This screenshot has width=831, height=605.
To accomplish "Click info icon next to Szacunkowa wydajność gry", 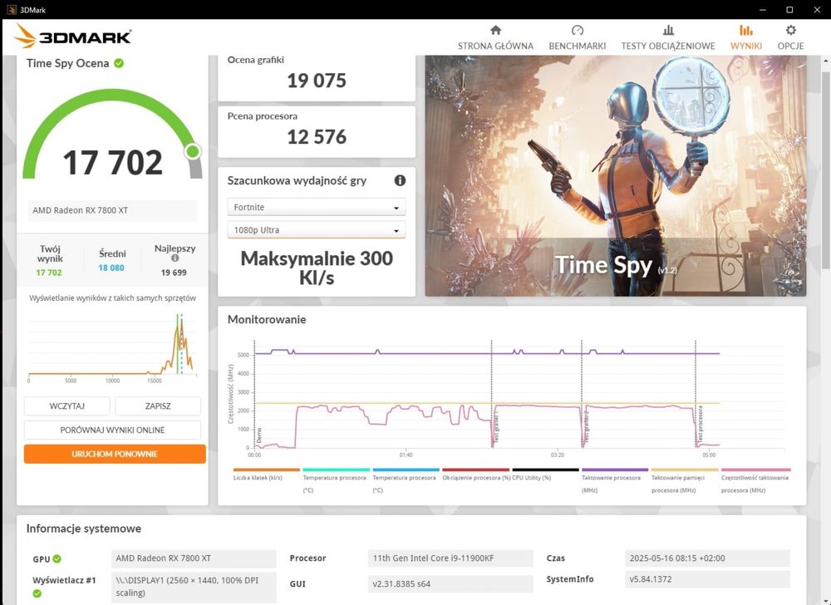I will tap(401, 180).
